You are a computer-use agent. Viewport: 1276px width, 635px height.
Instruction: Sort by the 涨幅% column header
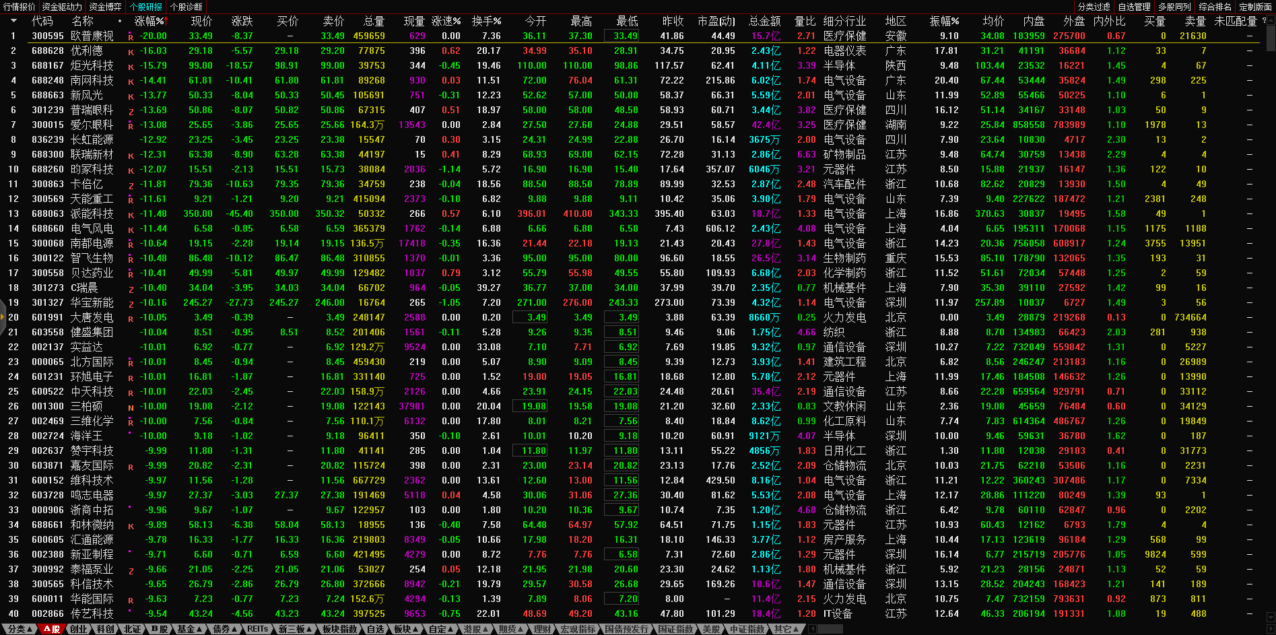click(149, 21)
